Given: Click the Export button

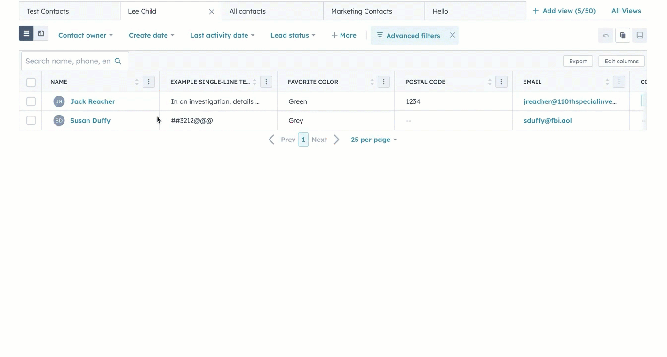Looking at the screenshot, I should click(x=578, y=61).
